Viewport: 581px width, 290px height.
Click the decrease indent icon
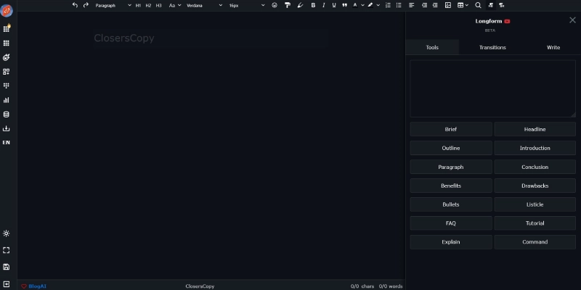click(425, 5)
